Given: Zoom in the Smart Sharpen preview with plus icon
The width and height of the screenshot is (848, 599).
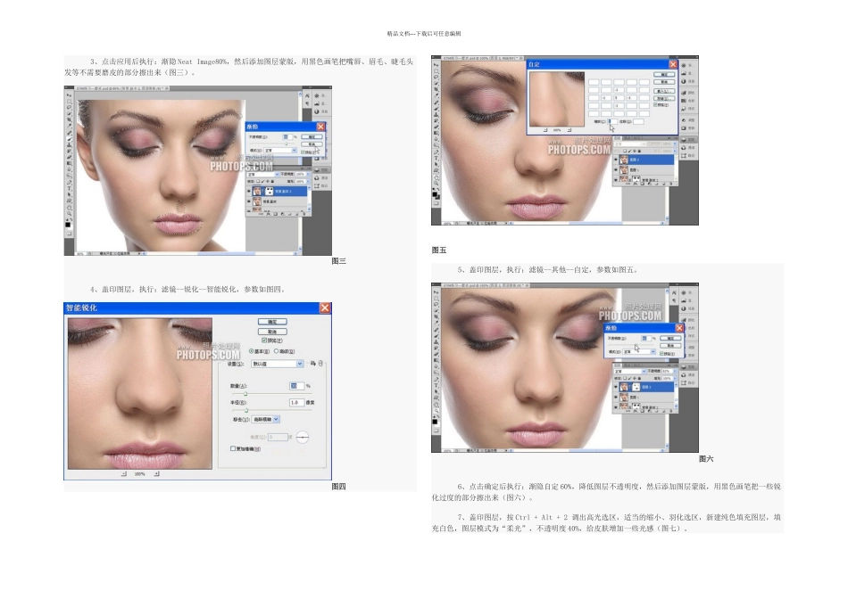Looking at the screenshot, I should 156,474.
